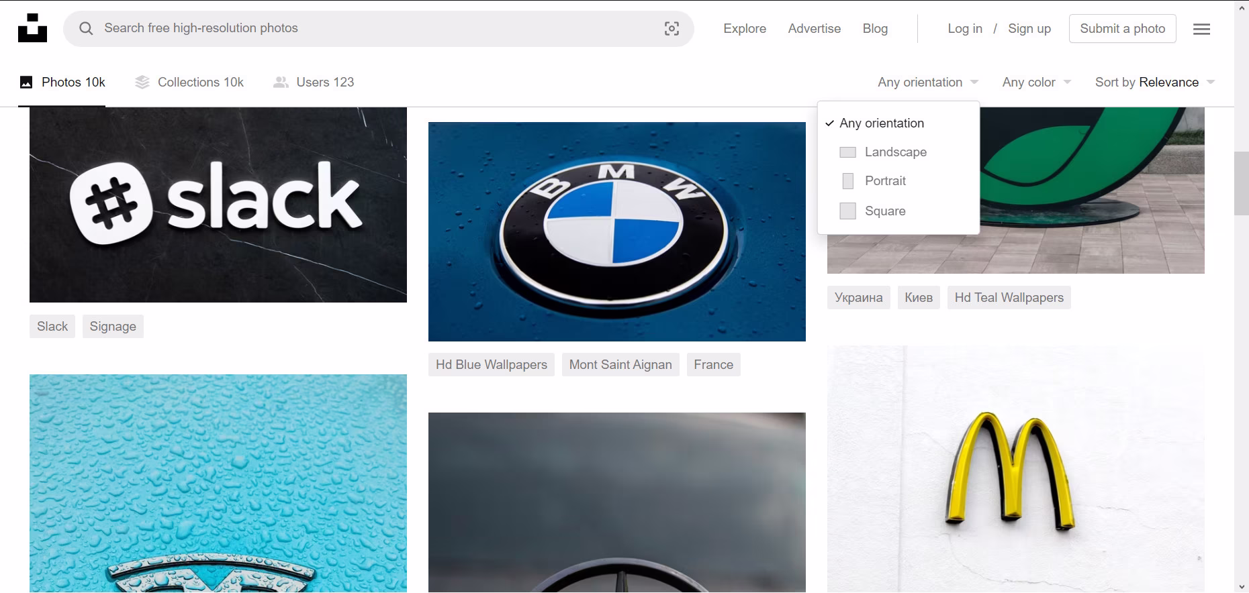Viewport: 1249px width, 593px height.
Task: Open the Slack logo photo
Action: click(218, 205)
